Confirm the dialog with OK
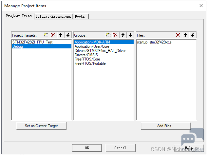This screenshot has width=207, height=155. pyautogui.click(x=87, y=148)
